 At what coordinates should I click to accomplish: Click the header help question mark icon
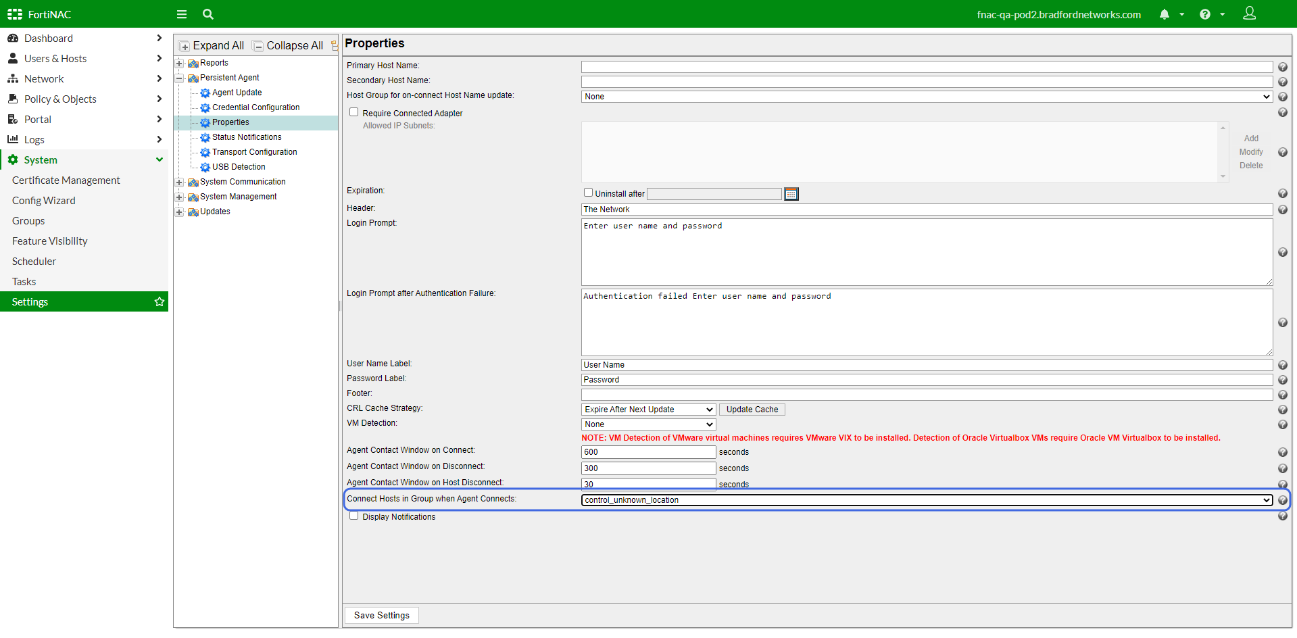tap(1204, 14)
